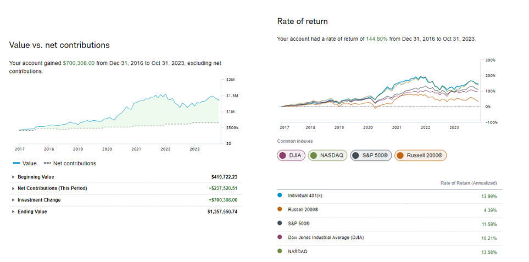This screenshot has width=529, height=262.
Task: Expand the Ending Value row
Action: pos(14,211)
